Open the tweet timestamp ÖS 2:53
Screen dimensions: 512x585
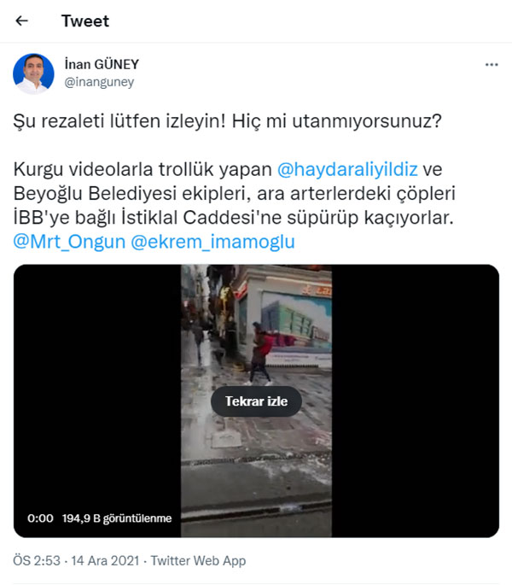click(37, 560)
